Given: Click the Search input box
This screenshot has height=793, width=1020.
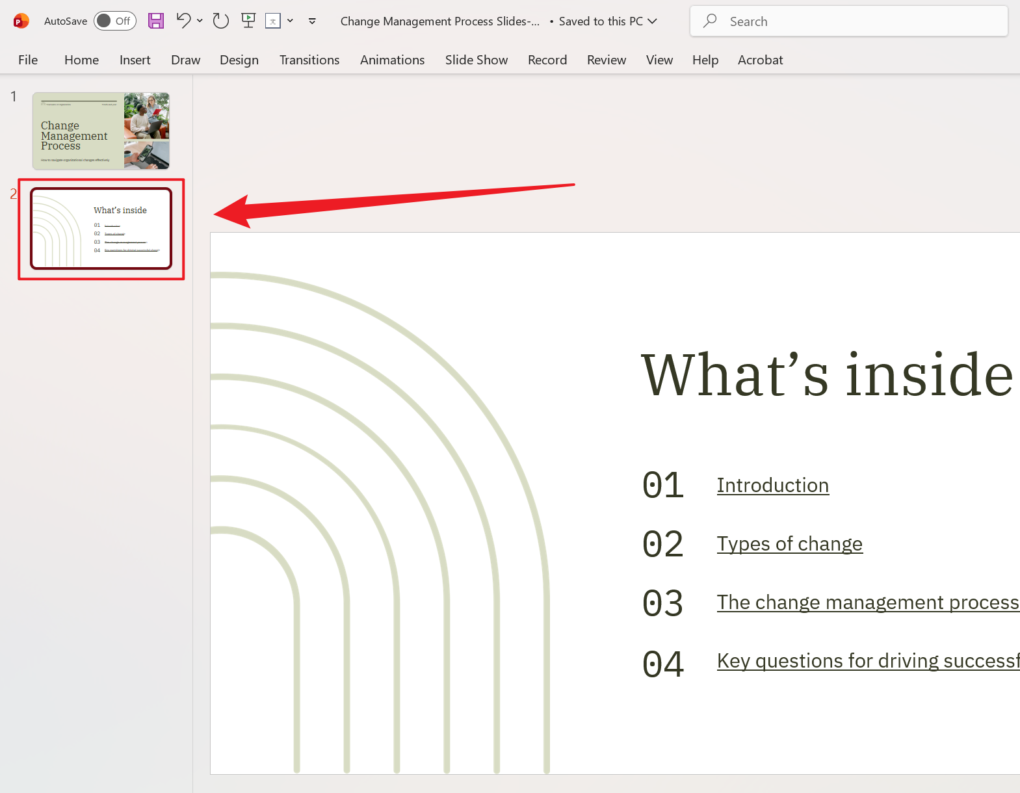Looking at the screenshot, I should pos(849,21).
